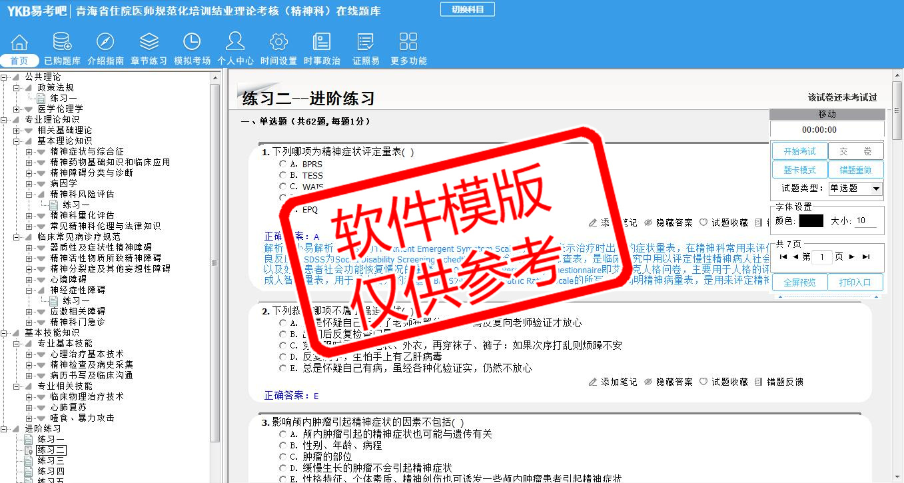
Task: Click the 切换科目 button
Action: coord(468,9)
